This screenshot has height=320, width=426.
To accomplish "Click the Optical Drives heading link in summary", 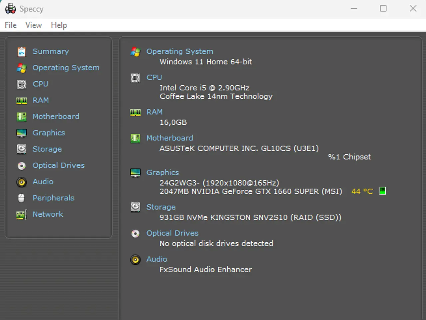I will click(x=172, y=233).
